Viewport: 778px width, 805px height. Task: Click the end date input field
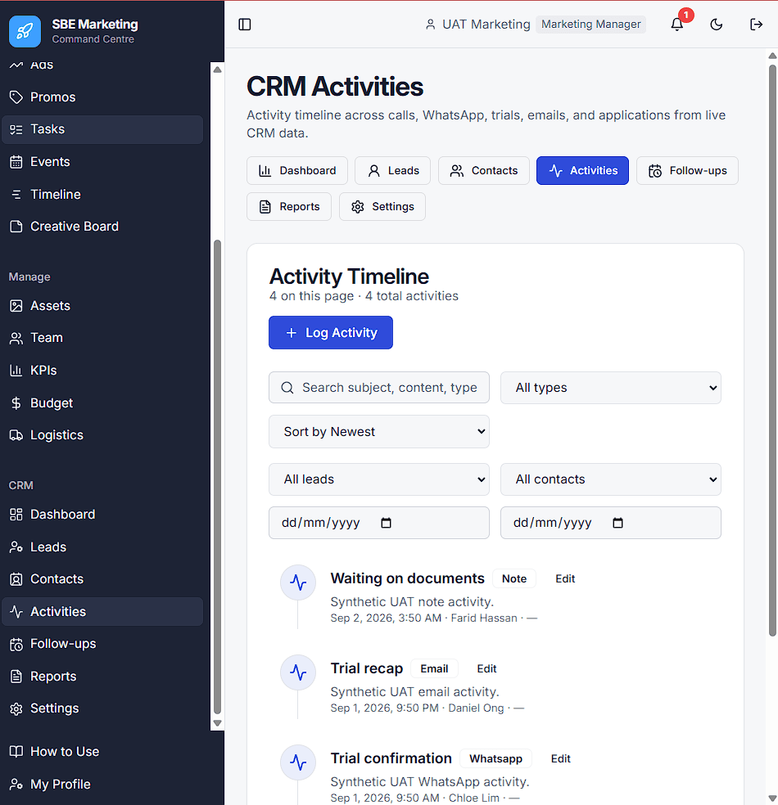click(x=611, y=523)
